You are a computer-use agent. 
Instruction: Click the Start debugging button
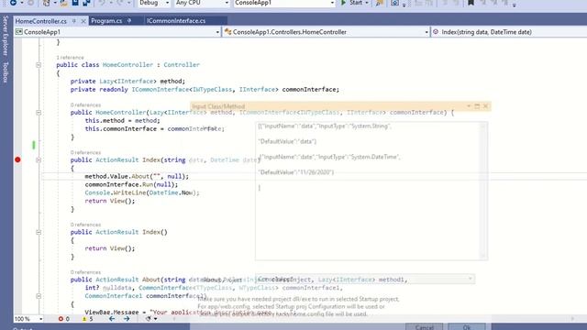(x=351, y=3)
